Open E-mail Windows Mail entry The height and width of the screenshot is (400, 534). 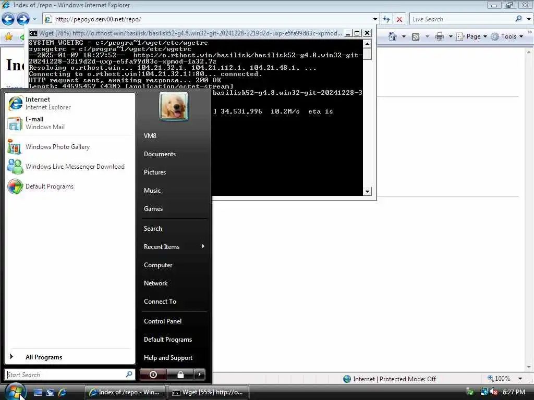(70, 123)
